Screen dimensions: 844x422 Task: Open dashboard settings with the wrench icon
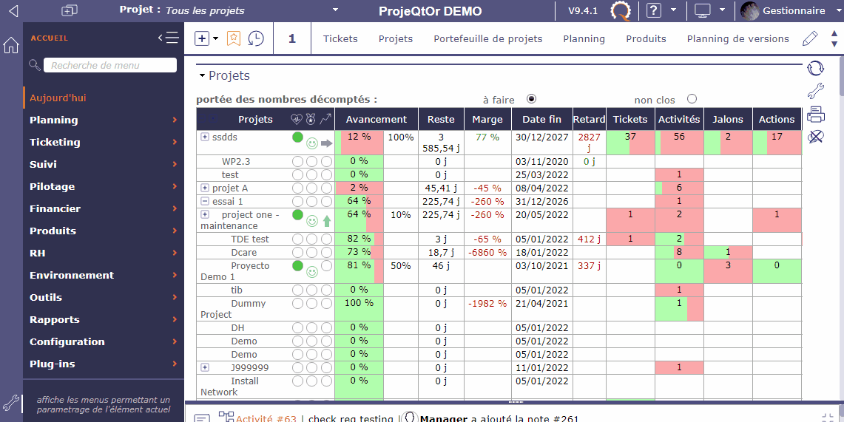[x=815, y=92]
